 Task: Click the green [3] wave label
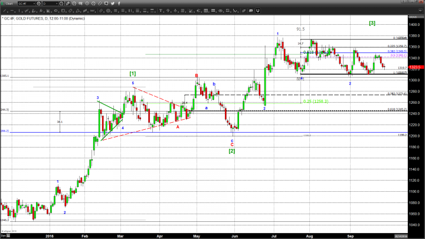pyautogui.click(x=372, y=23)
